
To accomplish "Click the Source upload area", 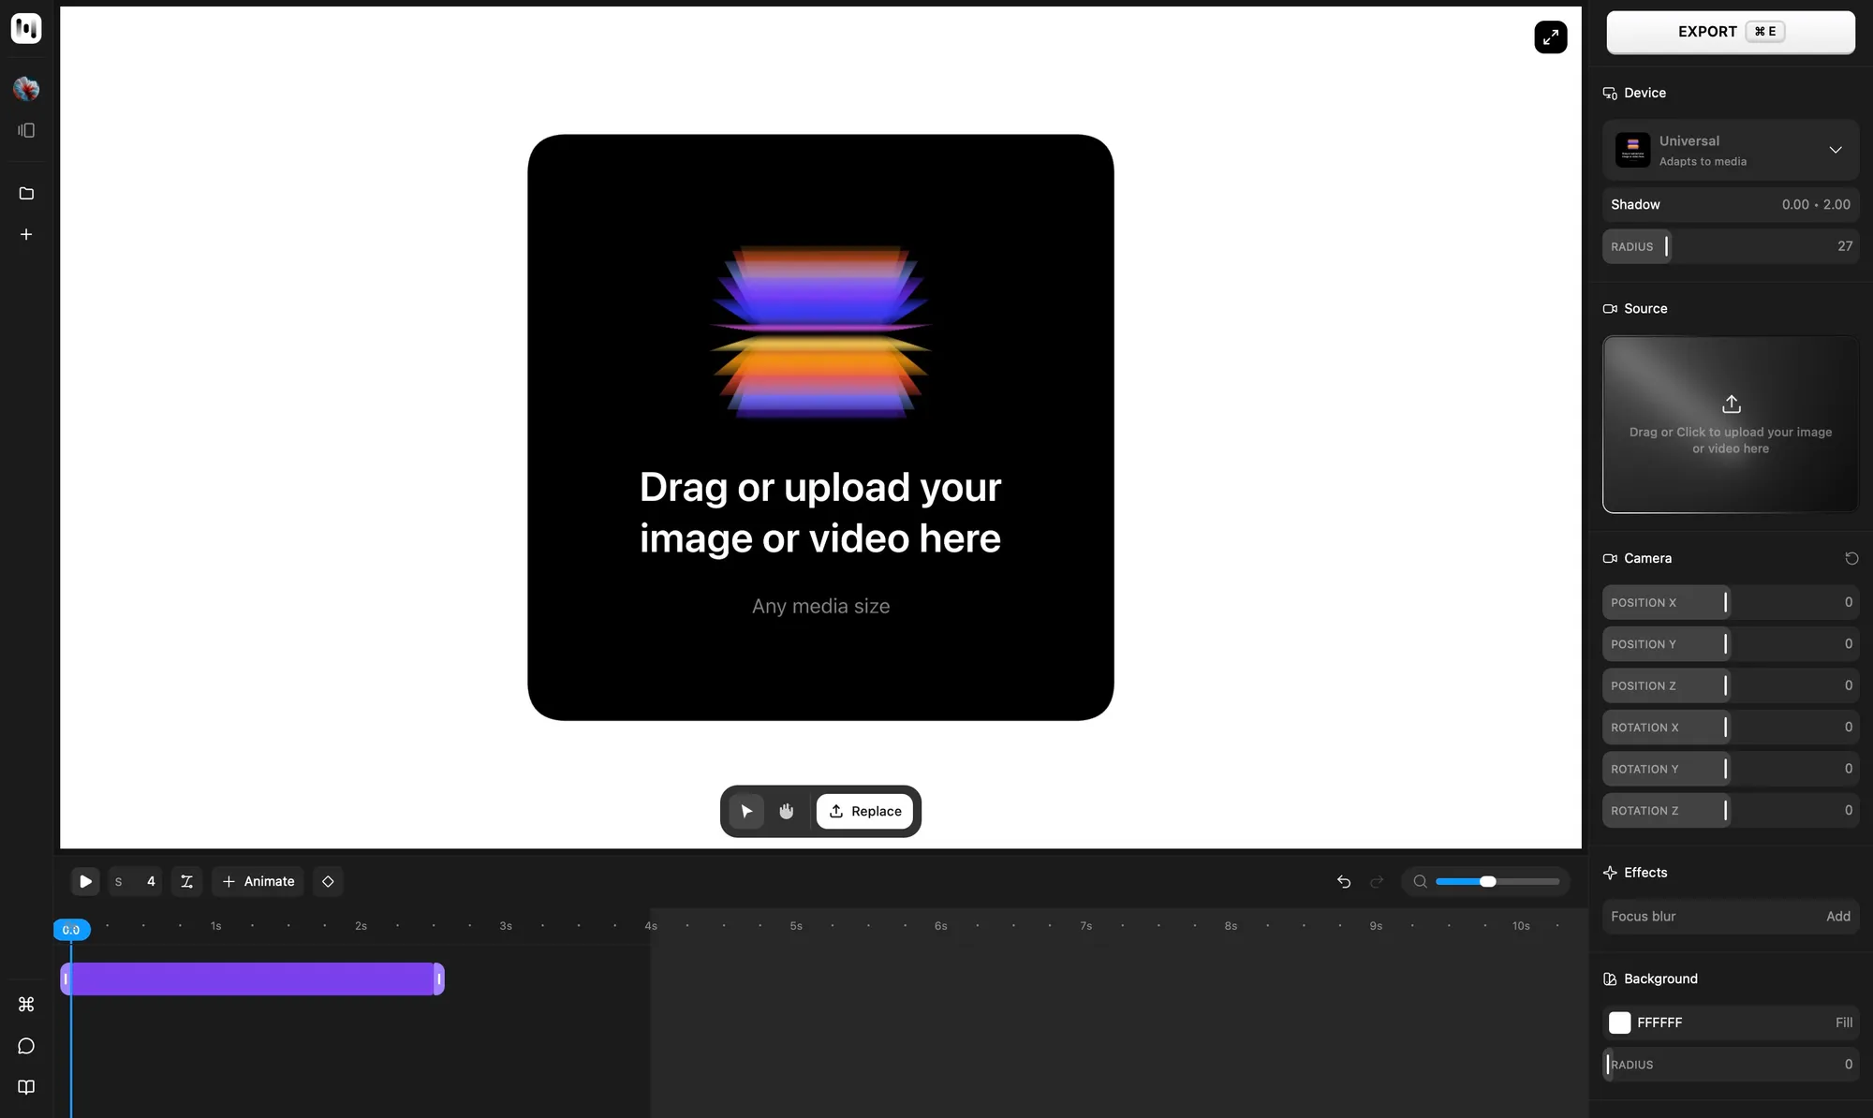I will coord(1731,424).
